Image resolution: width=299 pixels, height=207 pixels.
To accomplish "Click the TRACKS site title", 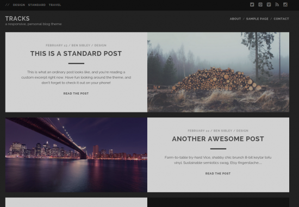I will click(17, 18).
